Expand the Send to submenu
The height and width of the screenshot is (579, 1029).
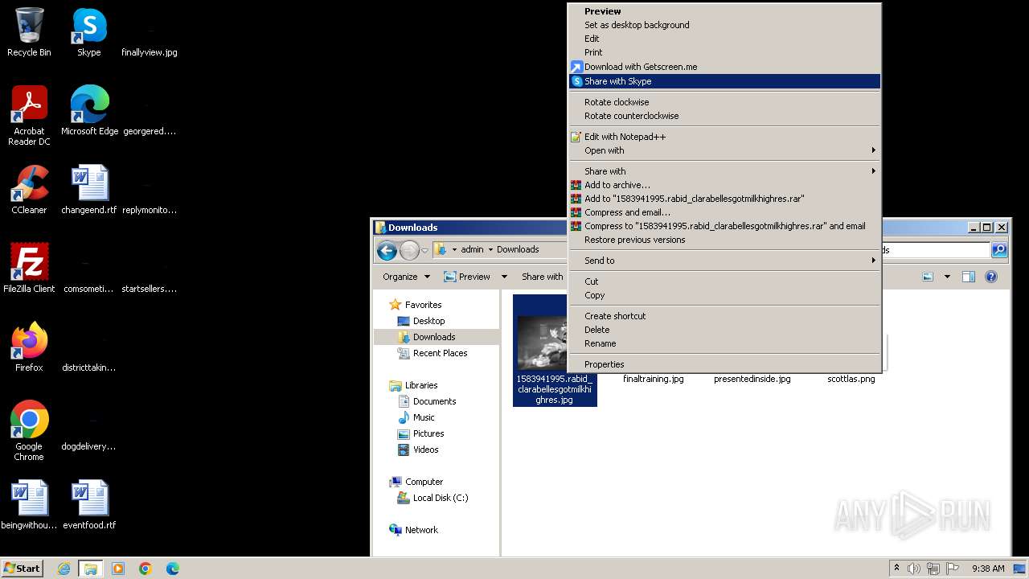pos(725,261)
